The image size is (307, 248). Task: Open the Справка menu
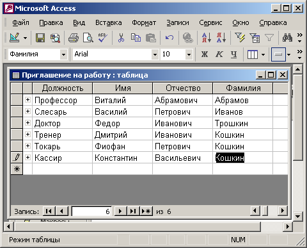click(273, 22)
